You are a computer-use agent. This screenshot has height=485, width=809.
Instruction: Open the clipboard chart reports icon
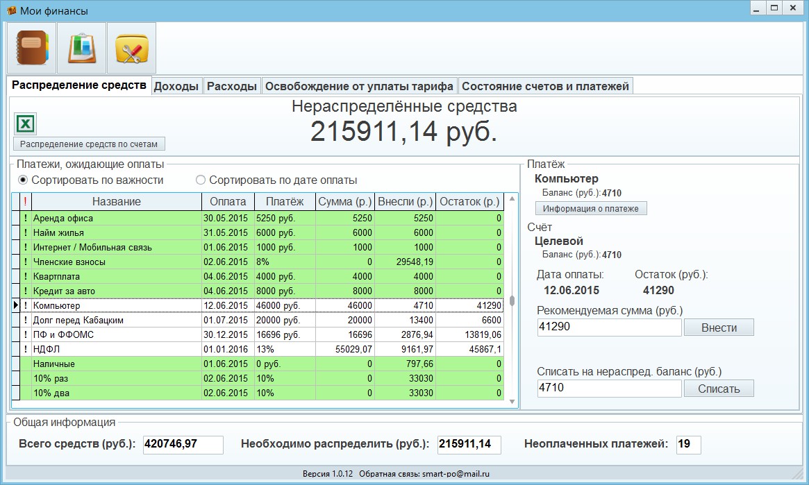point(81,48)
